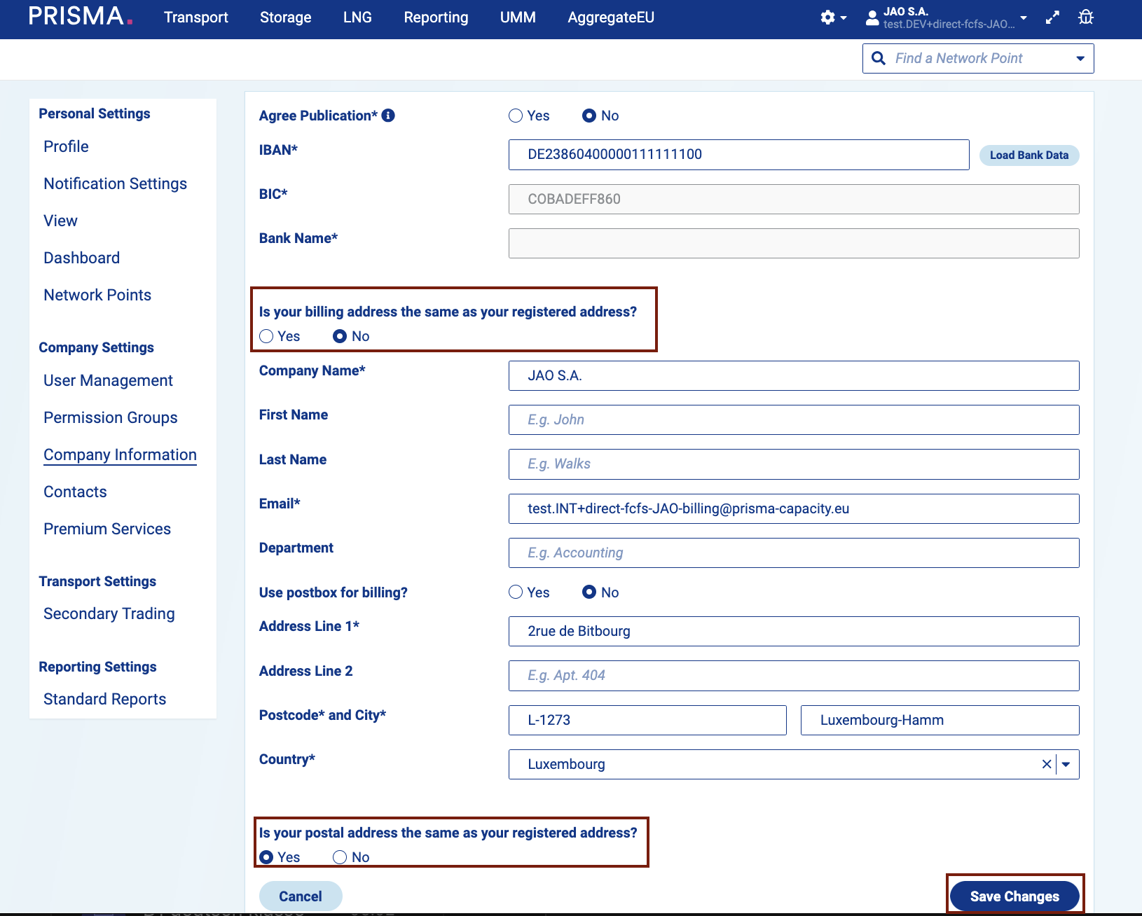Open Permission Groups in the sidebar
Screen dimensions: 1142x916
tap(111, 417)
